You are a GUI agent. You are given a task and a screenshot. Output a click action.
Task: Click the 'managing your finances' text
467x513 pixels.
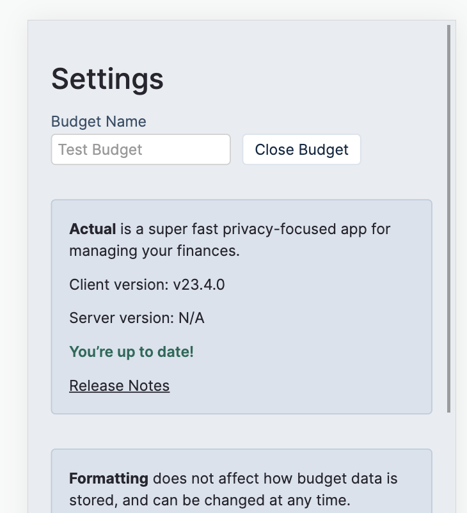[154, 251]
